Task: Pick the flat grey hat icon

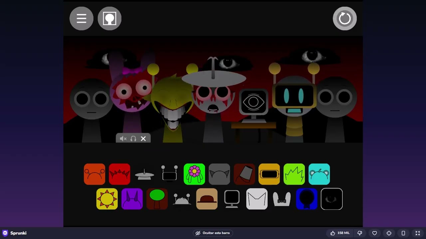Action: pos(144,174)
